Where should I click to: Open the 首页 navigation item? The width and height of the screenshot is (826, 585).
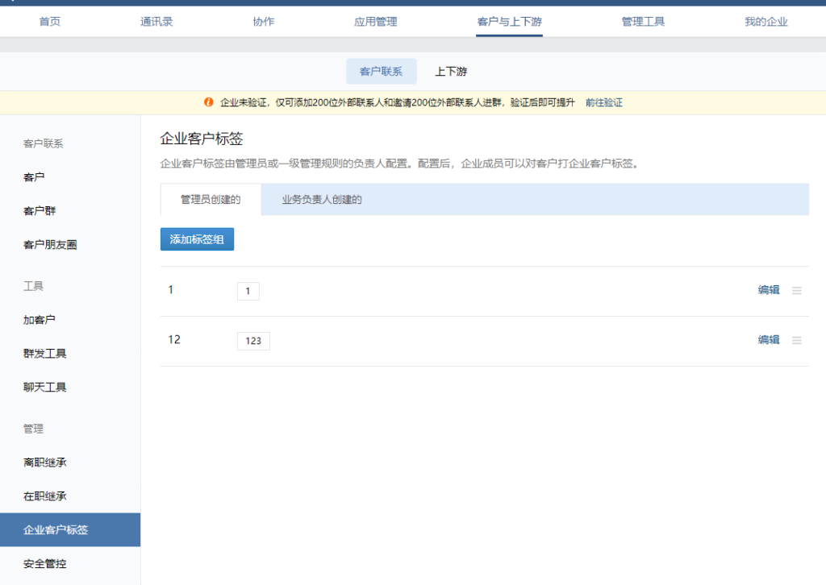point(48,22)
